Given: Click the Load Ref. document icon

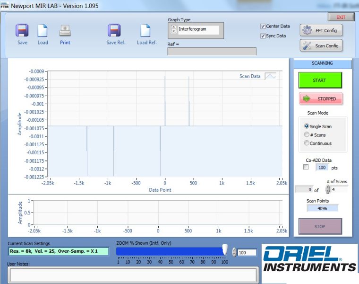Looking at the screenshot, I should pyautogui.click(x=146, y=31).
